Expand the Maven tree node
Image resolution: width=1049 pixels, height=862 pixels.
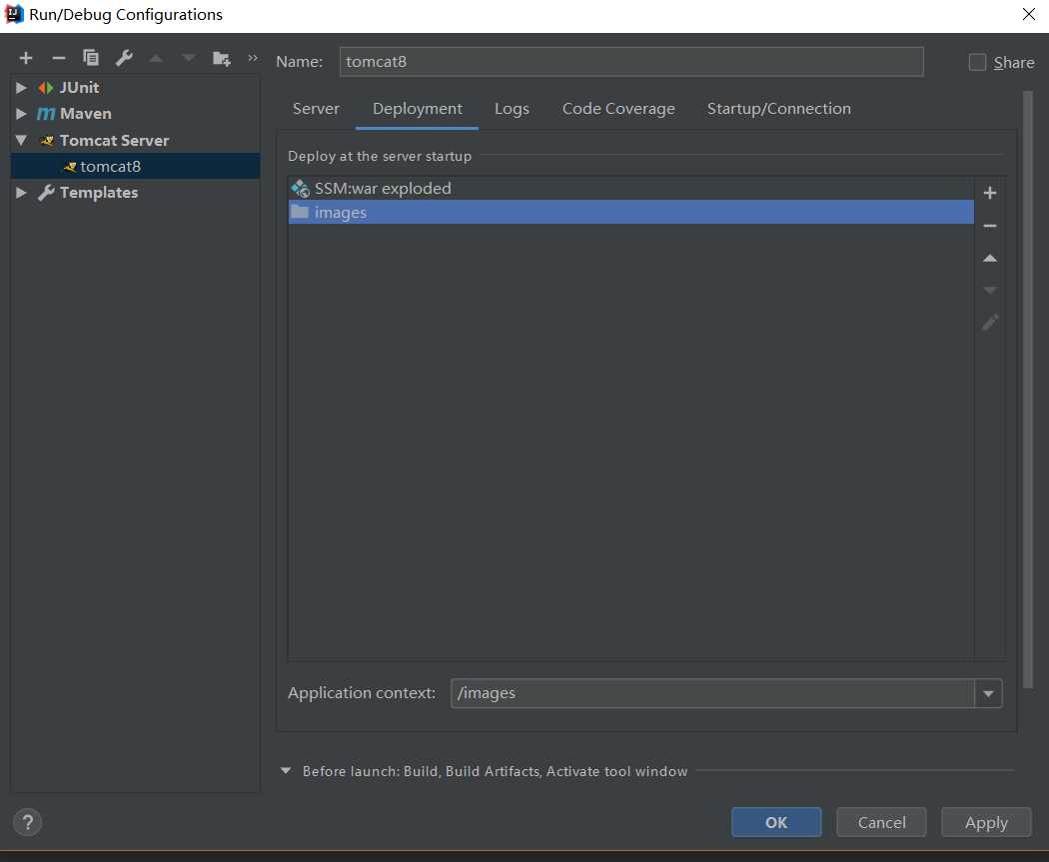tap(21, 114)
